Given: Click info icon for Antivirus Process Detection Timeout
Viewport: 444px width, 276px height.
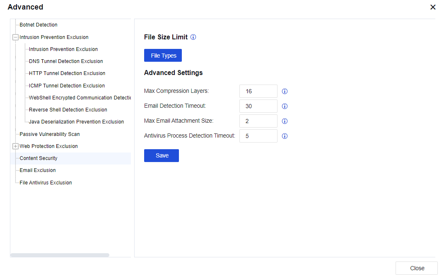Looking at the screenshot, I should click(x=285, y=136).
